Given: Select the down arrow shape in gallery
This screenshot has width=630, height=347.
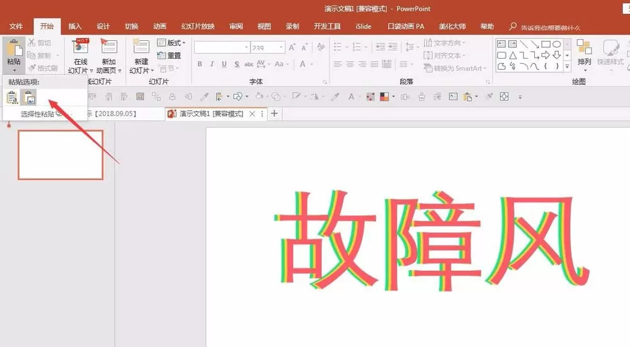Looking at the screenshot, I should click(556, 55).
